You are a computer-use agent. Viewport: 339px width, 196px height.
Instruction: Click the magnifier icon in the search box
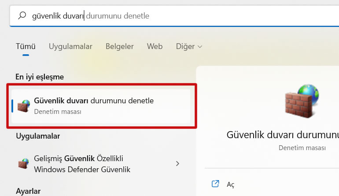coord(22,16)
